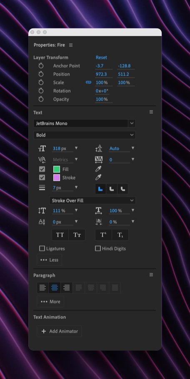This screenshot has height=379, width=190.
Task: Enable the Hindi Digits checkbox
Action: 98,248
